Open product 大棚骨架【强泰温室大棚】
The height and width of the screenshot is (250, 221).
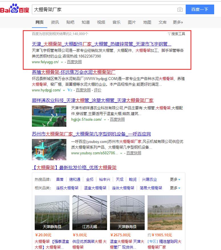pos(52,244)
